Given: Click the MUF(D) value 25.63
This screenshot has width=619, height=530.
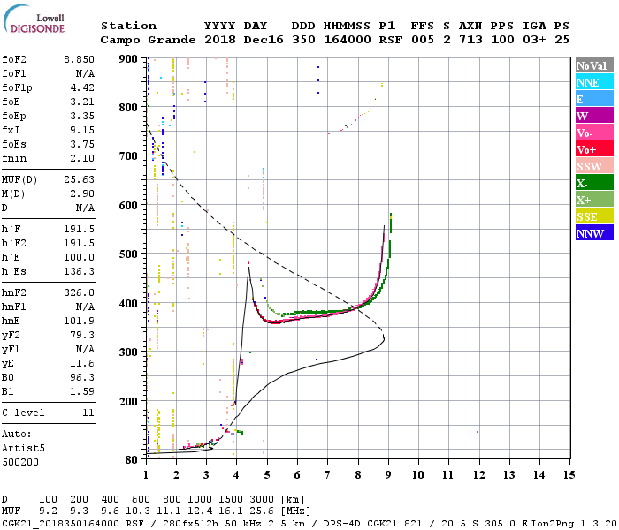Looking at the screenshot, I should coord(80,180).
